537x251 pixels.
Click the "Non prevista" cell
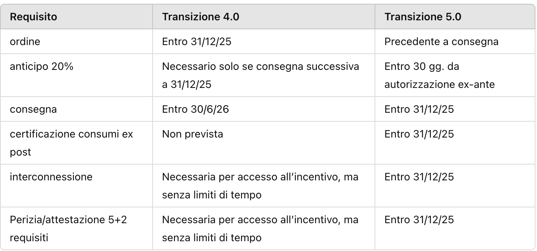tap(192, 134)
